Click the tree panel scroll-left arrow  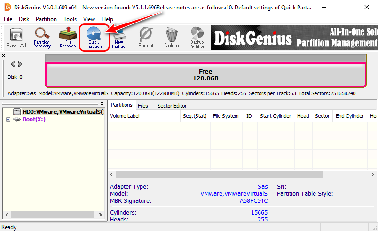click(x=7, y=215)
